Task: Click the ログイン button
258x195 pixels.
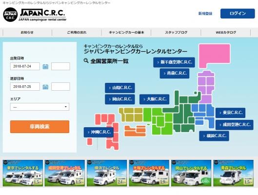Action: [238, 14]
